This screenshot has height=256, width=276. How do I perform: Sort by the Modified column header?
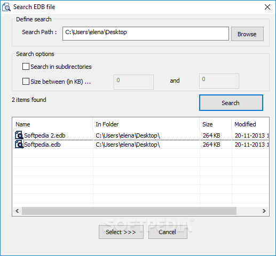[x=250, y=124]
